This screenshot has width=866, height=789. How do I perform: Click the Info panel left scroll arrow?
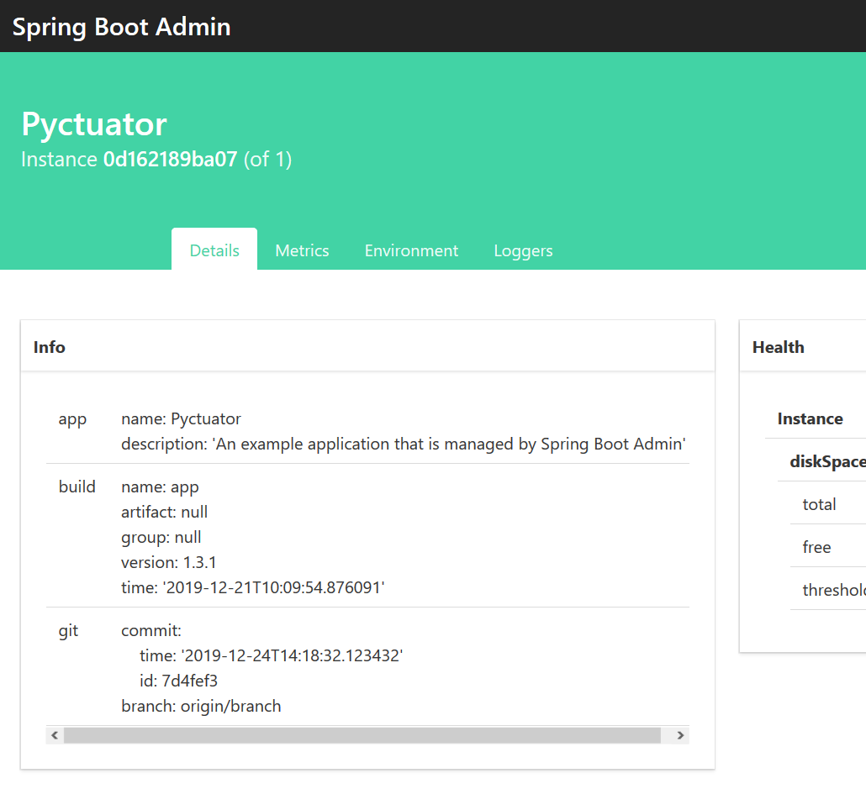(54, 735)
